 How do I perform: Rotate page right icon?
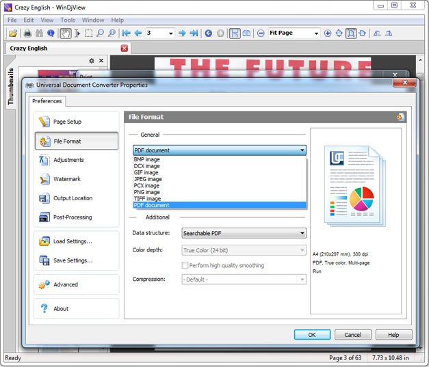(x=389, y=33)
